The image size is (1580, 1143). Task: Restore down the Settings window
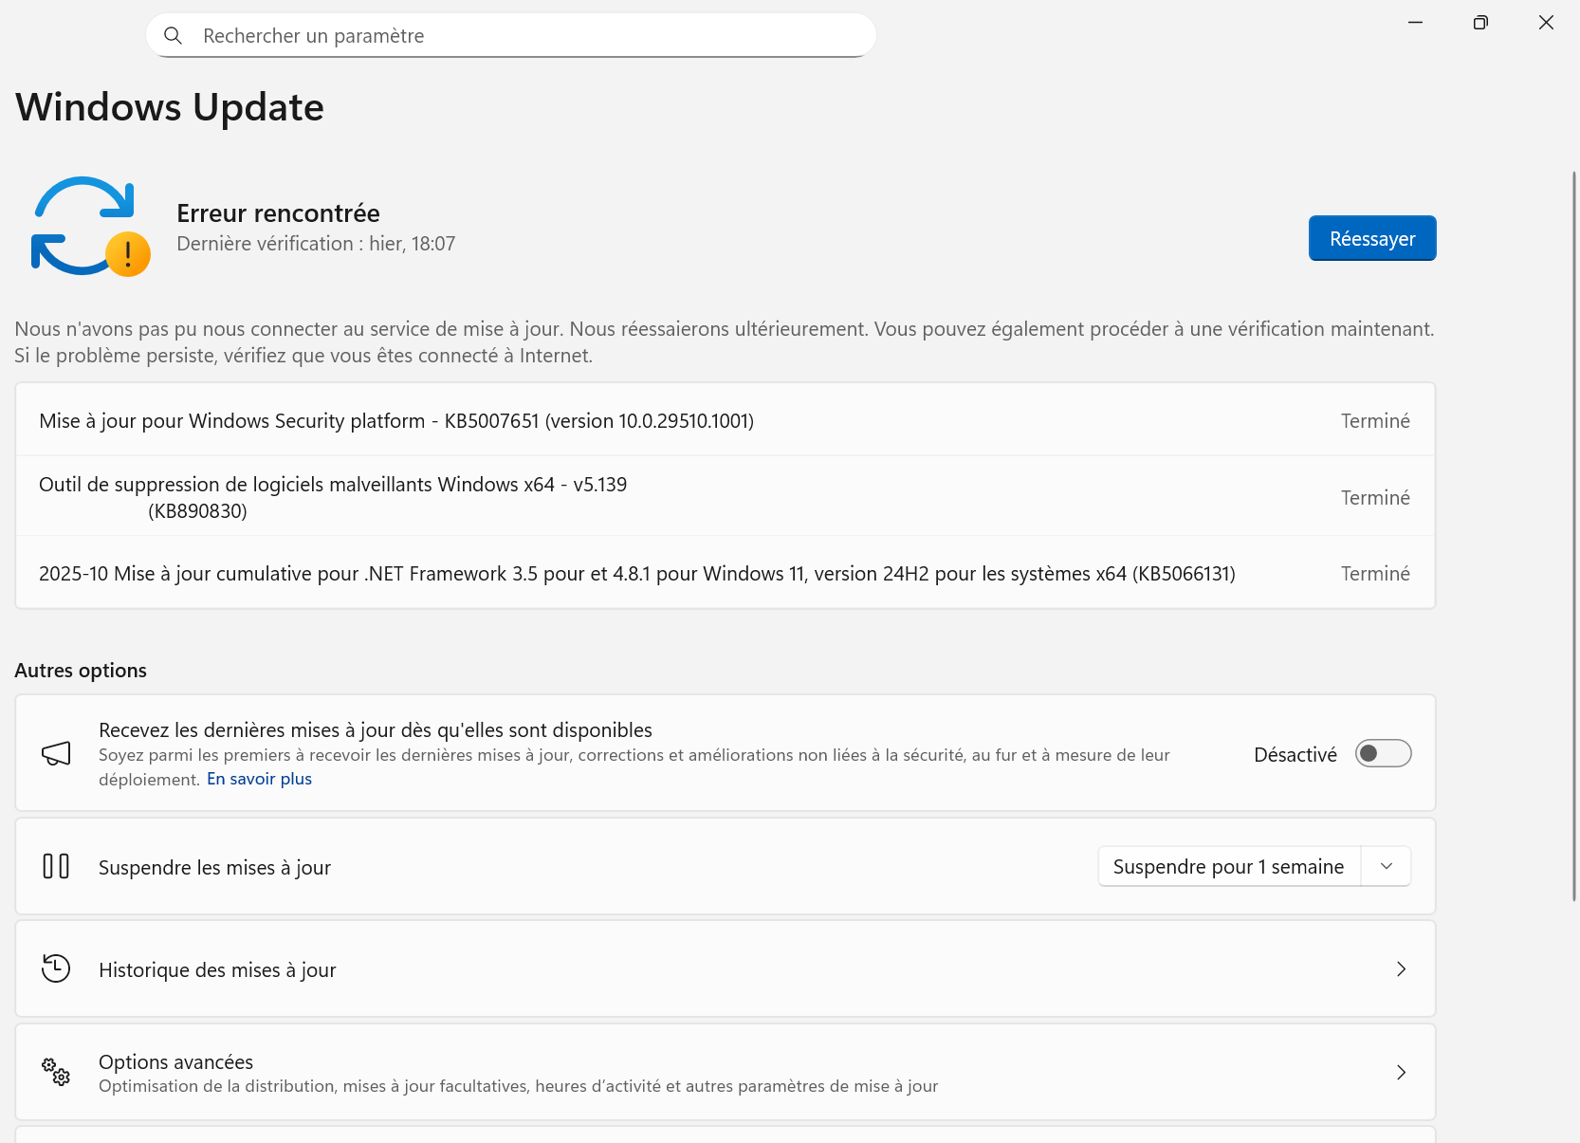click(1480, 22)
